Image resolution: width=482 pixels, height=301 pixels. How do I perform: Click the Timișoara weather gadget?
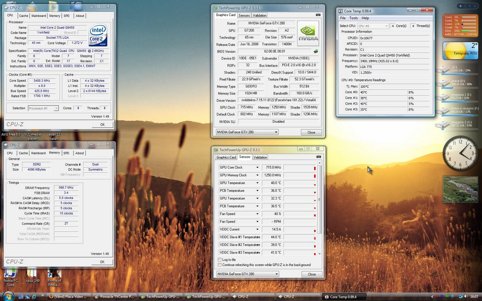pos(460,51)
